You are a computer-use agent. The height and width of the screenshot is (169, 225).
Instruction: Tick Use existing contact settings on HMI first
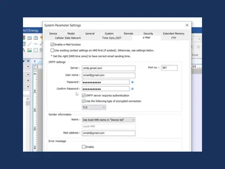tap(52, 50)
